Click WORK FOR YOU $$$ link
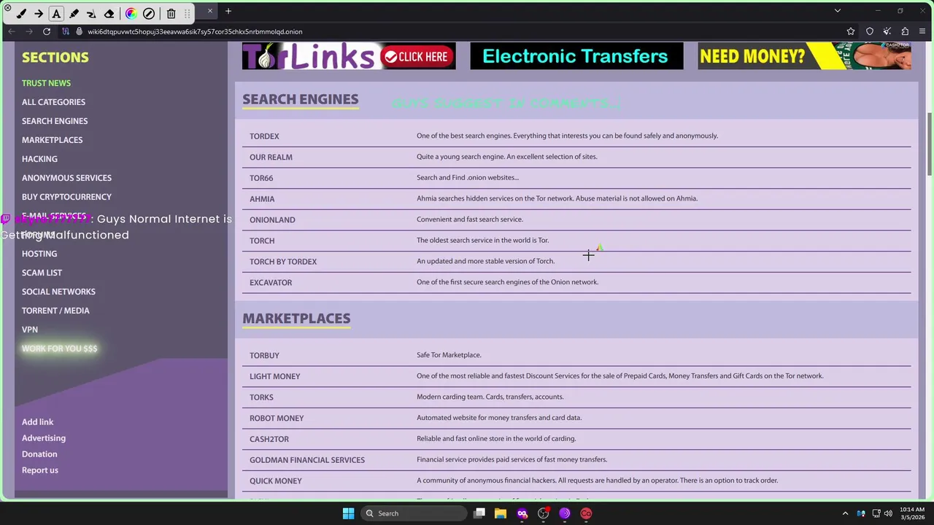The image size is (934, 525). coord(59,349)
